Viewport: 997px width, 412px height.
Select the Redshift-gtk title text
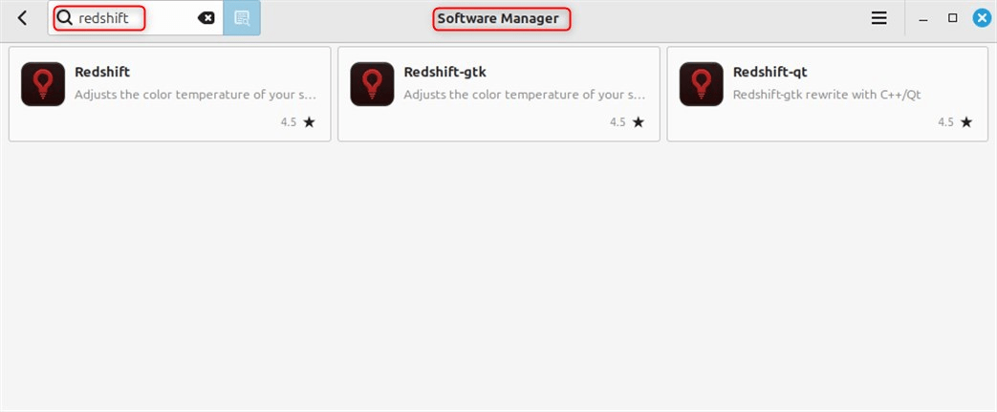(x=445, y=72)
